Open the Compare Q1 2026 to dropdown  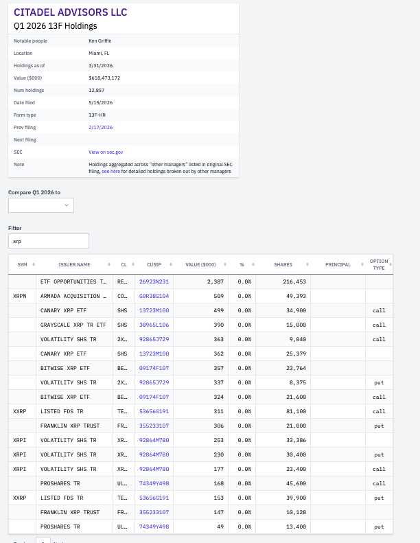pos(41,205)
